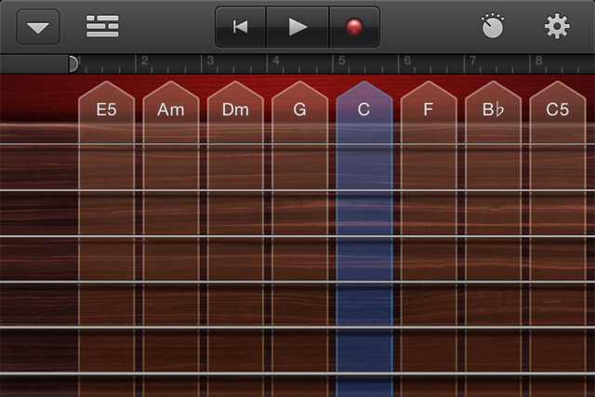
Task: Tap the B♭ chord strip
Action: tap(494, 239)
